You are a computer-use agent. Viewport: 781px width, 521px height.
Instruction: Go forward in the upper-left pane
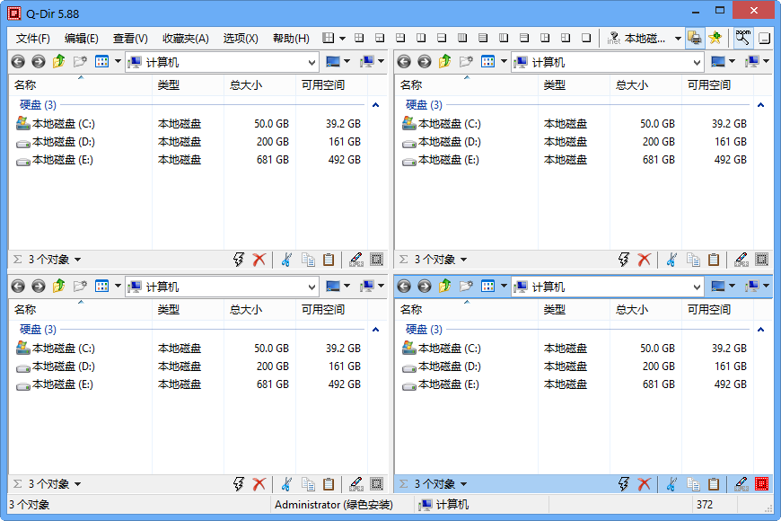click(39, 62)
